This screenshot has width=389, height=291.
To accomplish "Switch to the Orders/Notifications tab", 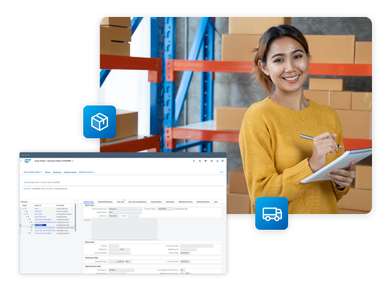I will point(105,201).
